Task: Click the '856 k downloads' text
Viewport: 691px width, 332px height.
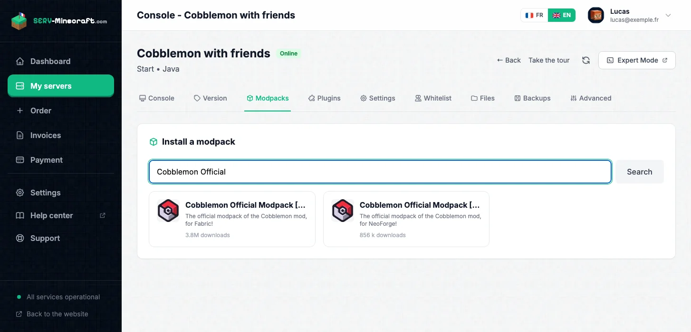Action: 383,235
